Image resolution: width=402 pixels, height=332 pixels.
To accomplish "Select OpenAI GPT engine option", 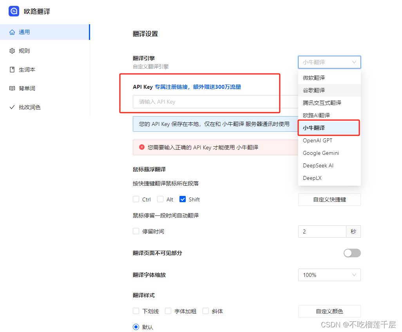I will 329,140.
